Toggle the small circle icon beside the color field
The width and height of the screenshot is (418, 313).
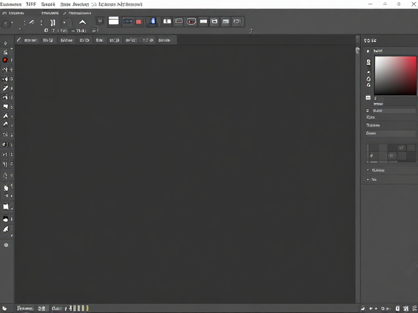367,110
